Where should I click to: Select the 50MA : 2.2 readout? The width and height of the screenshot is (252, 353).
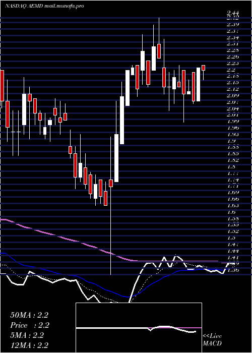tap(29, 315)
